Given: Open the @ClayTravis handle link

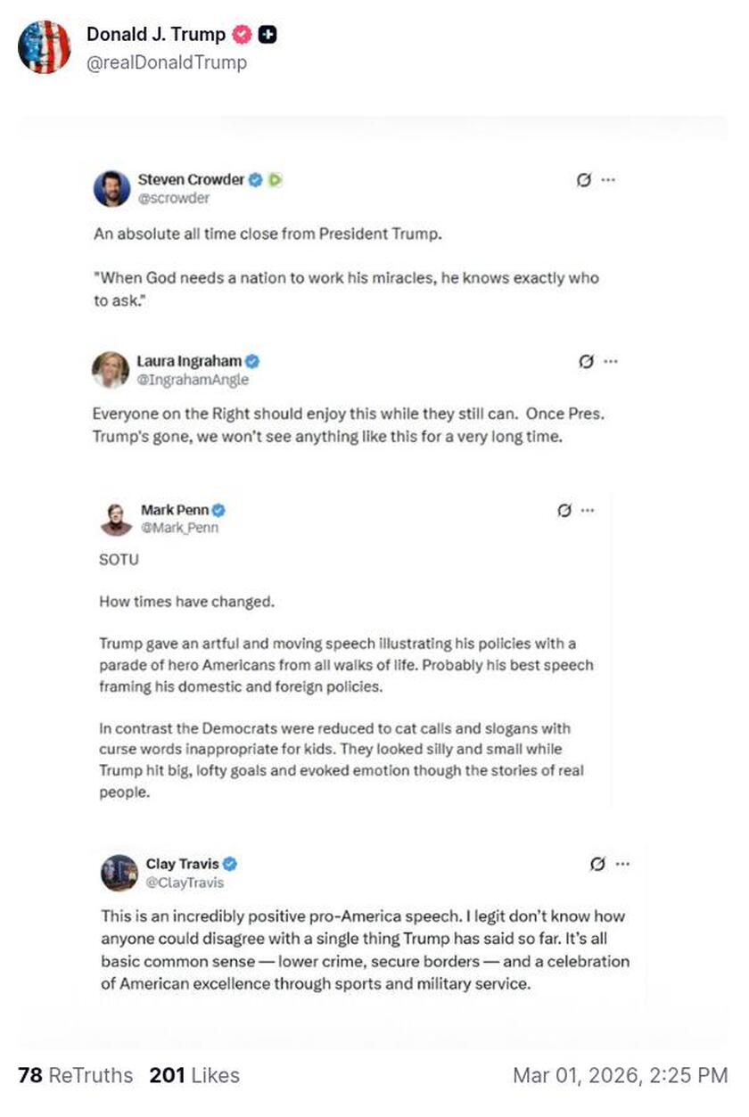Looking at the screenshot, I should coord(185,883).
